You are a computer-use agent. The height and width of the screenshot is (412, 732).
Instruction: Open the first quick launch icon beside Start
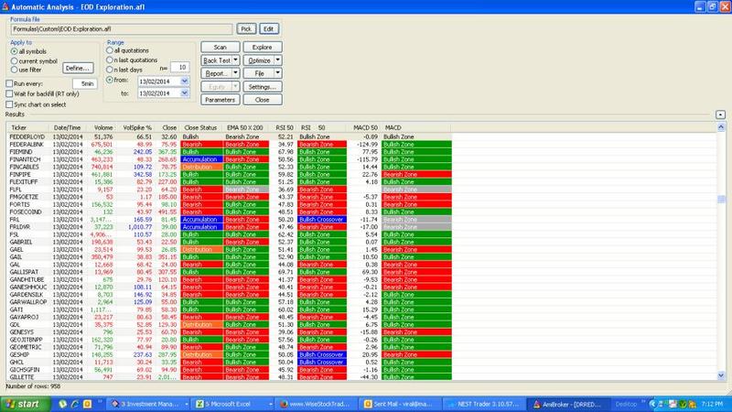tap(62, 404)
